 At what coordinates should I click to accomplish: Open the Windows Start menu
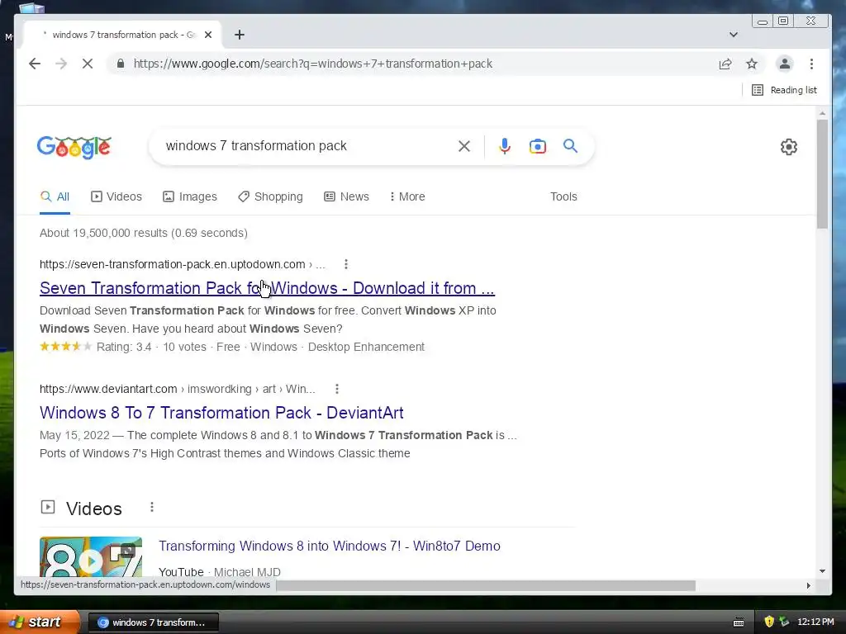point(39,622)
